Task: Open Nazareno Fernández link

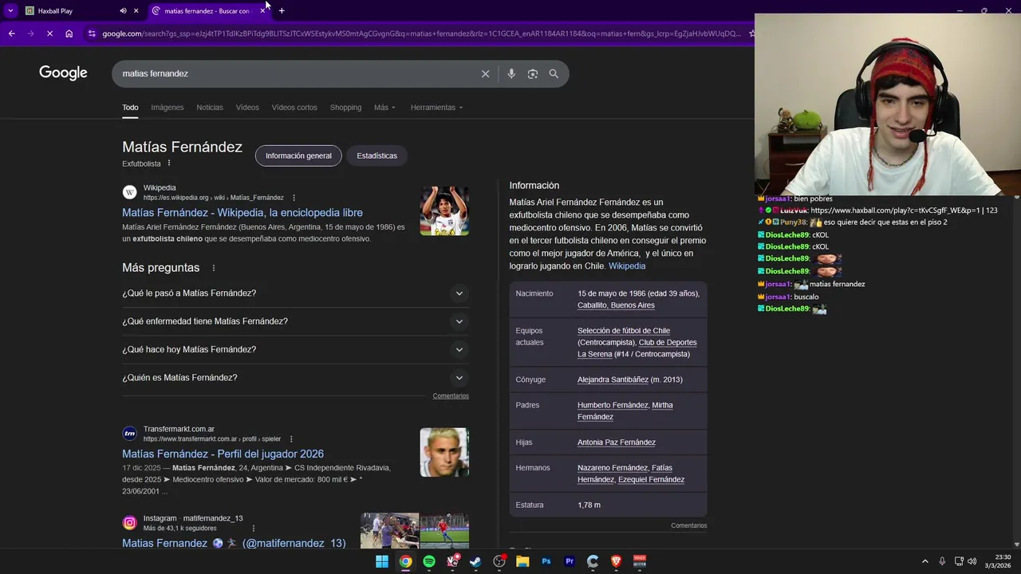Action: coord(613,468)
